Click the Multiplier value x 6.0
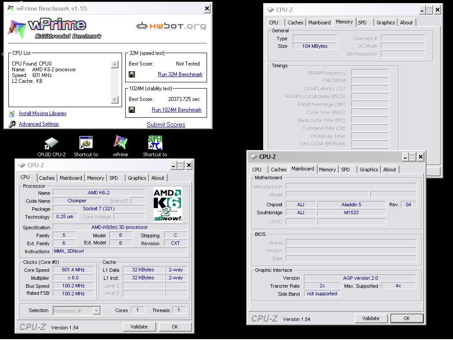This screenshot has height=340, width=453. click(x=73, y=278)
